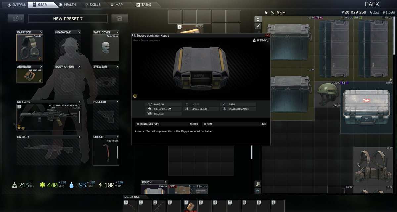Screen dimensions: 397x212
Task: Click the stash weapons filter rifle icon
Action: tap(258, 26)
